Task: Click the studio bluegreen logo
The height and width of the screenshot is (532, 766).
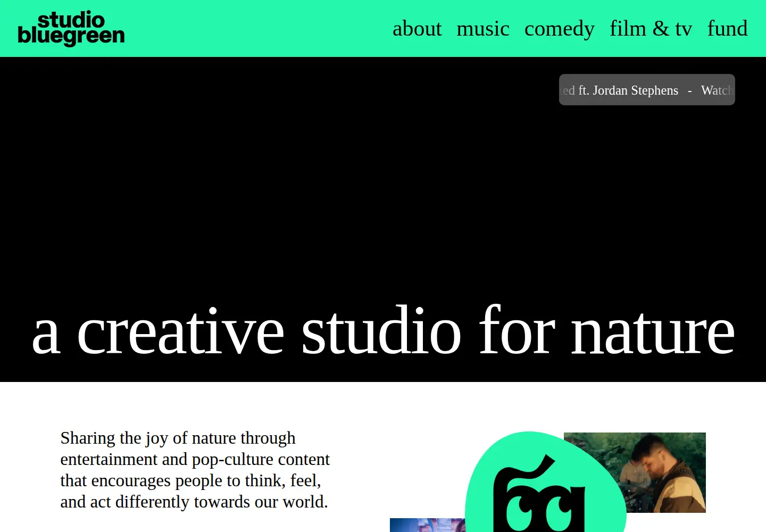Action: (71, 28)
